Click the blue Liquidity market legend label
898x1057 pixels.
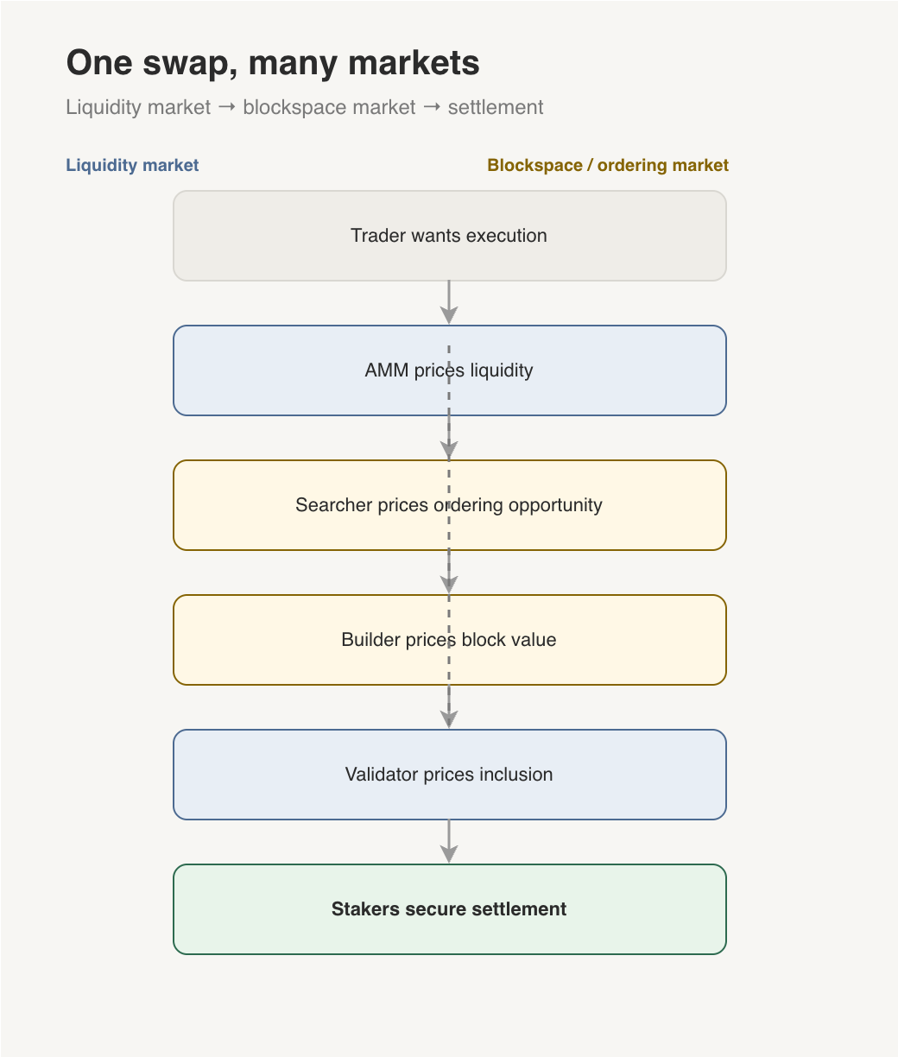pyautogui.click(x=132, y=165)
